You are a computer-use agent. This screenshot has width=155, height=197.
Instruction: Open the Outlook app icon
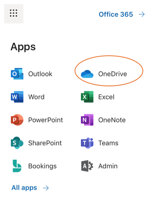click(17, 74)
